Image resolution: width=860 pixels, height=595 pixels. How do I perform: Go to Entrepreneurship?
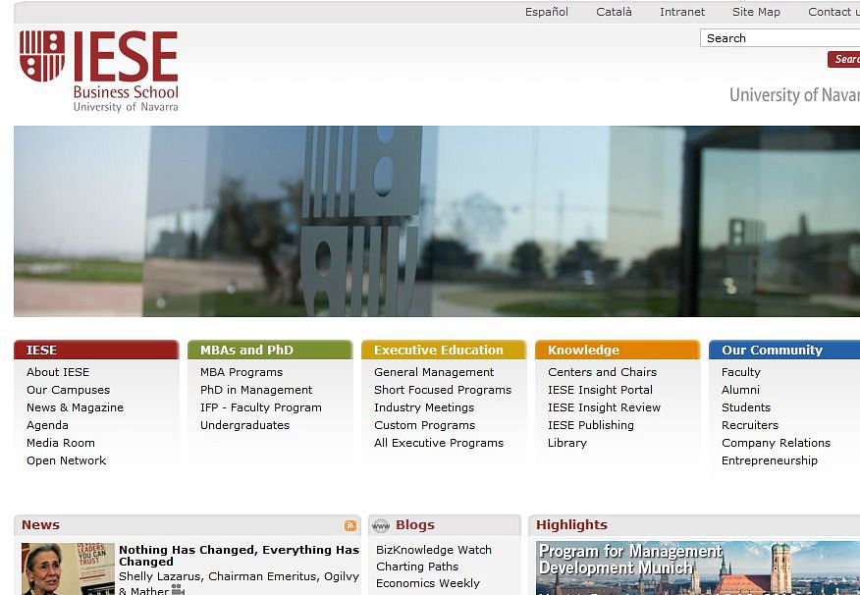tap(770, 460)
